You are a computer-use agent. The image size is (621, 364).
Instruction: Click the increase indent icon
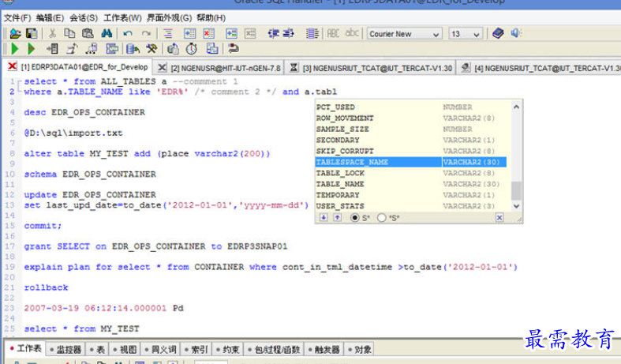click(287, 34)
